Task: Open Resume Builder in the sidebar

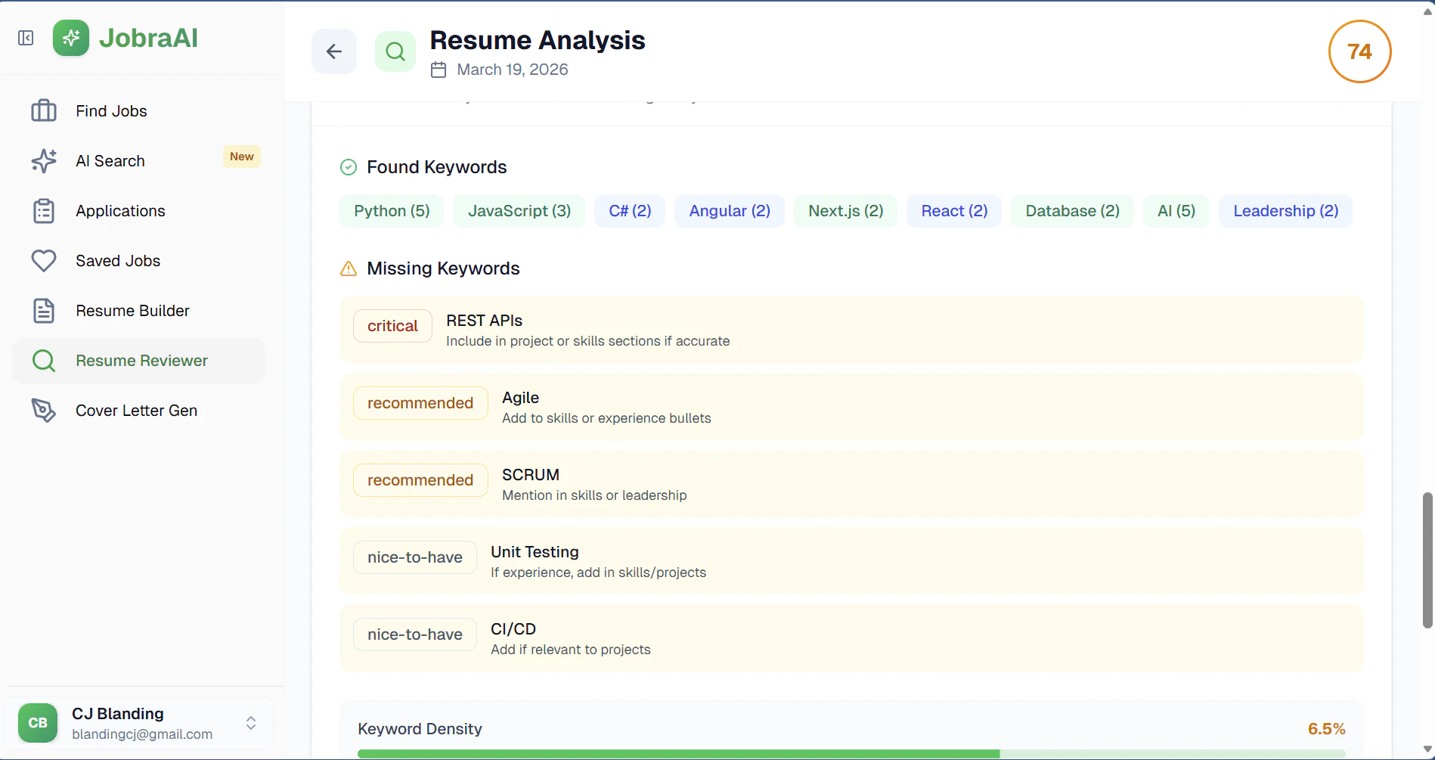Action: click(x=138, y=311)
